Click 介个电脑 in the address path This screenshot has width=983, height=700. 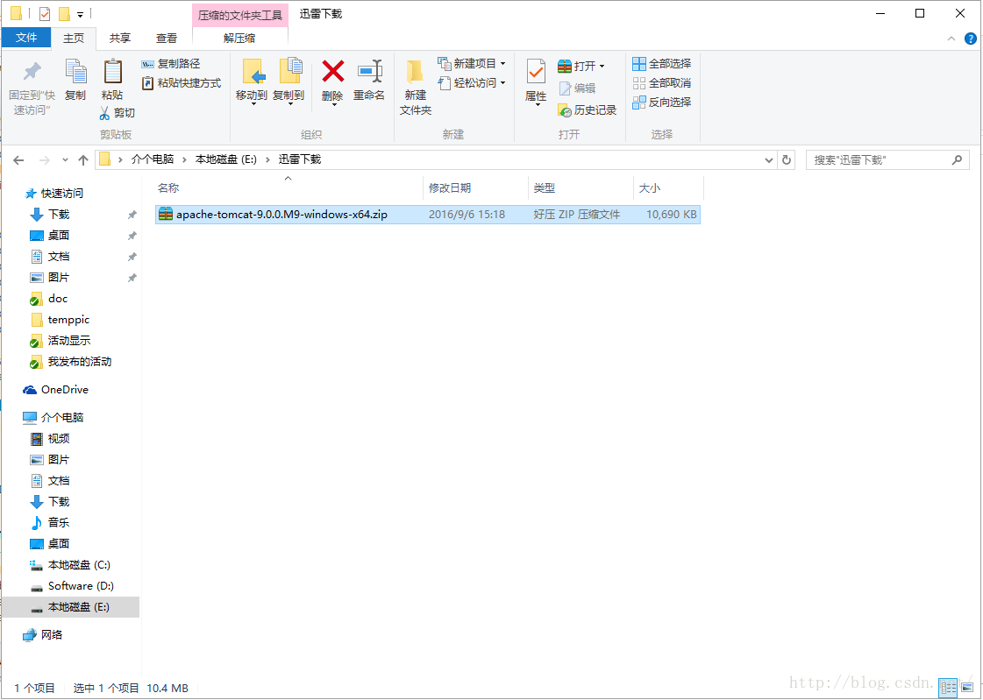[x=153, y=159]
